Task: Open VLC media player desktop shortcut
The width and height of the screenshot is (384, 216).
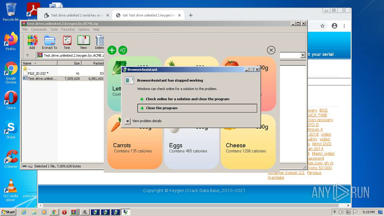Action: pyautogui.click(x=11, y=190)
